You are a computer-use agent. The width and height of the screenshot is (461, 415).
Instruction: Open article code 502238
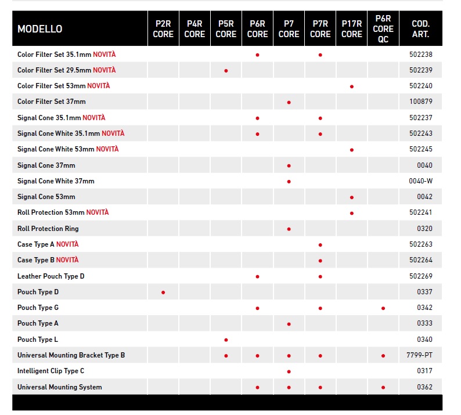tap(420, 54)
